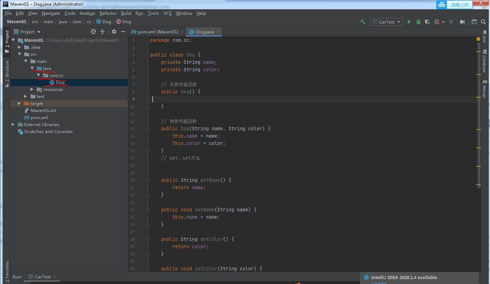Build the project with the hammer icon
The image size is (490, 284).
(363, 22)
